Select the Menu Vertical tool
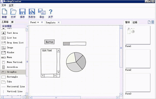Viewport: 156px width, 99px height. 13,62
